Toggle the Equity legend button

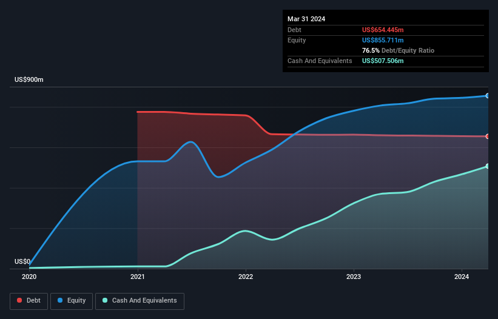coord(72,301)
